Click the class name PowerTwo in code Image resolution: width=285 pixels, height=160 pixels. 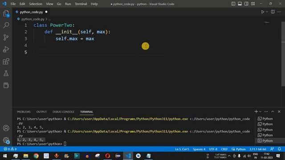pyautogui.click(x=61, y=25)
